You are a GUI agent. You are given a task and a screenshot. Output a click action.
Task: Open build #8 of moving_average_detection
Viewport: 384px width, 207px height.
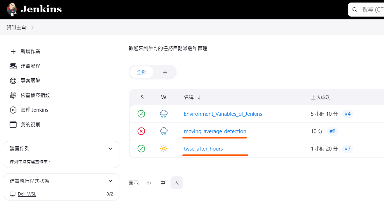tap(332, 131)
